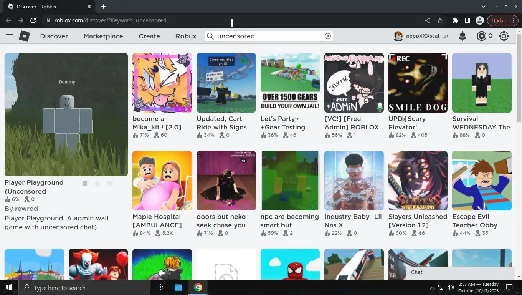Open the Windows Start menu
Image resolution: width=522 pixels, height=295 pixels.
pyautogui.click(x=9, y=287)
